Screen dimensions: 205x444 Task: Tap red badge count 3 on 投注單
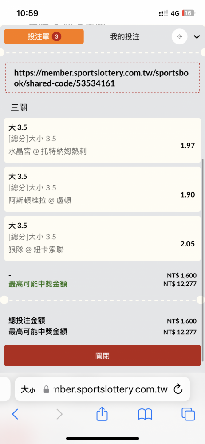tap(57, 36)
